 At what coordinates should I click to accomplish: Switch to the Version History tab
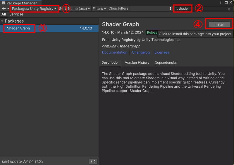pos(137,63)
